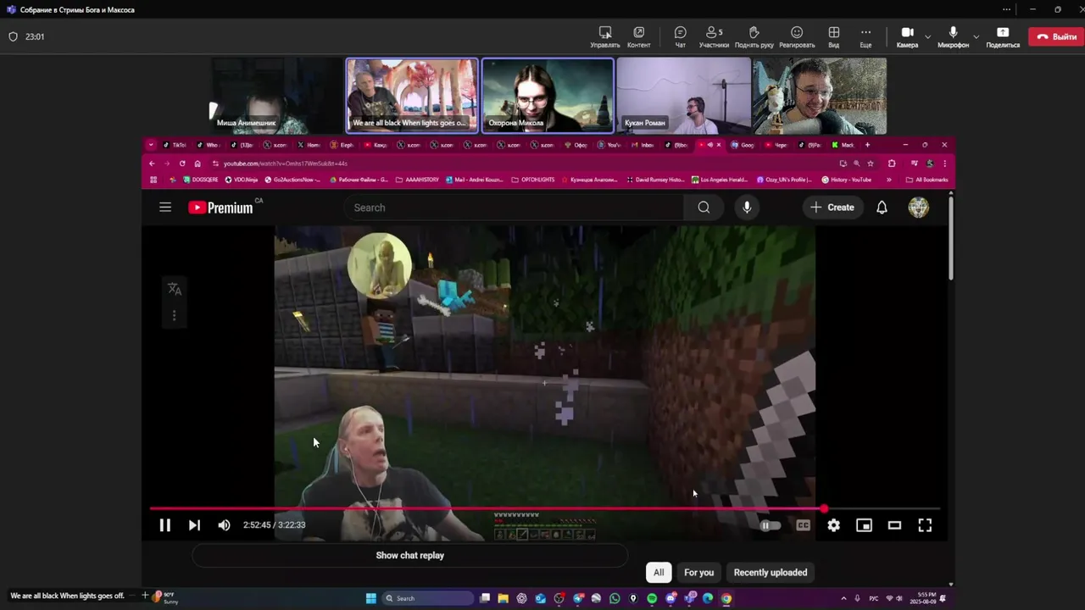Image resolution: width=1085 pixels, height=610 pixels.
Task: Click the browser home button
Action: (x=198, y=164)
